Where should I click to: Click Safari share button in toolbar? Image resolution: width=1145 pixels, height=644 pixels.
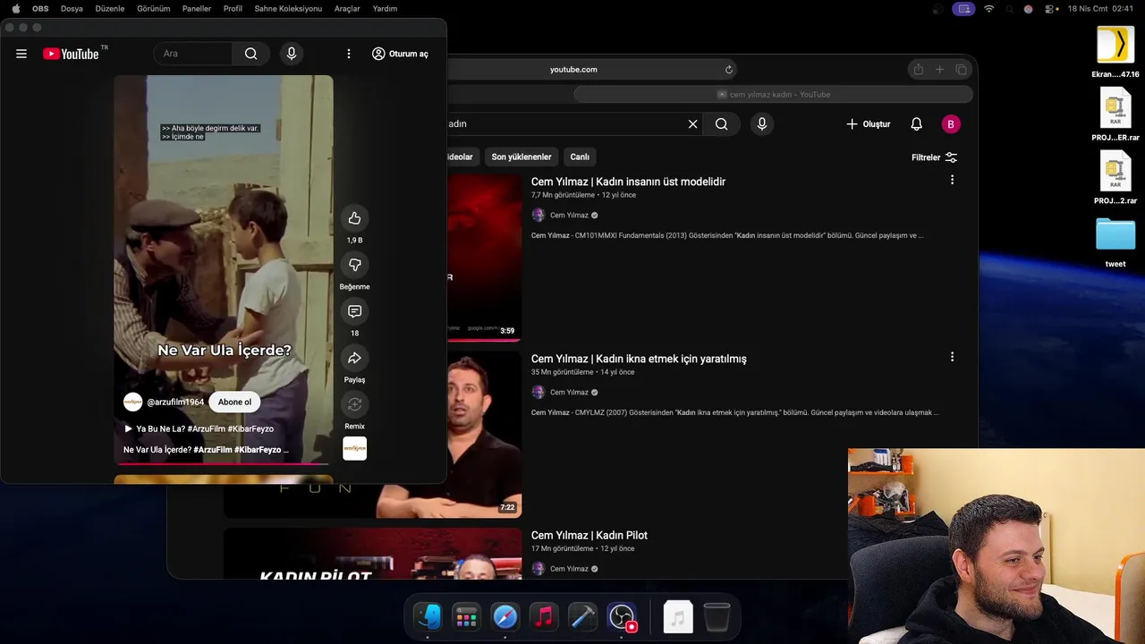tap(918, 70)
